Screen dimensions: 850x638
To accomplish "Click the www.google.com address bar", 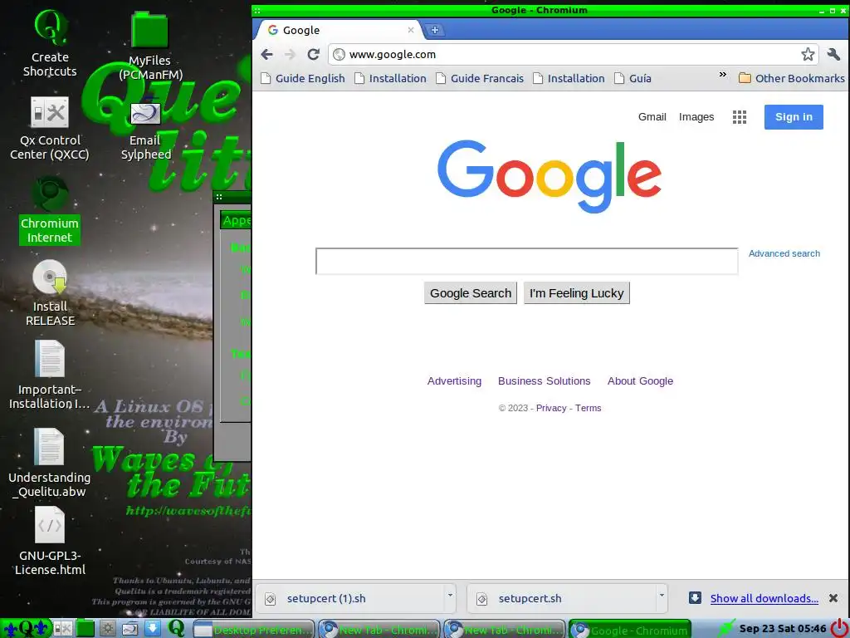I will 572,54.
